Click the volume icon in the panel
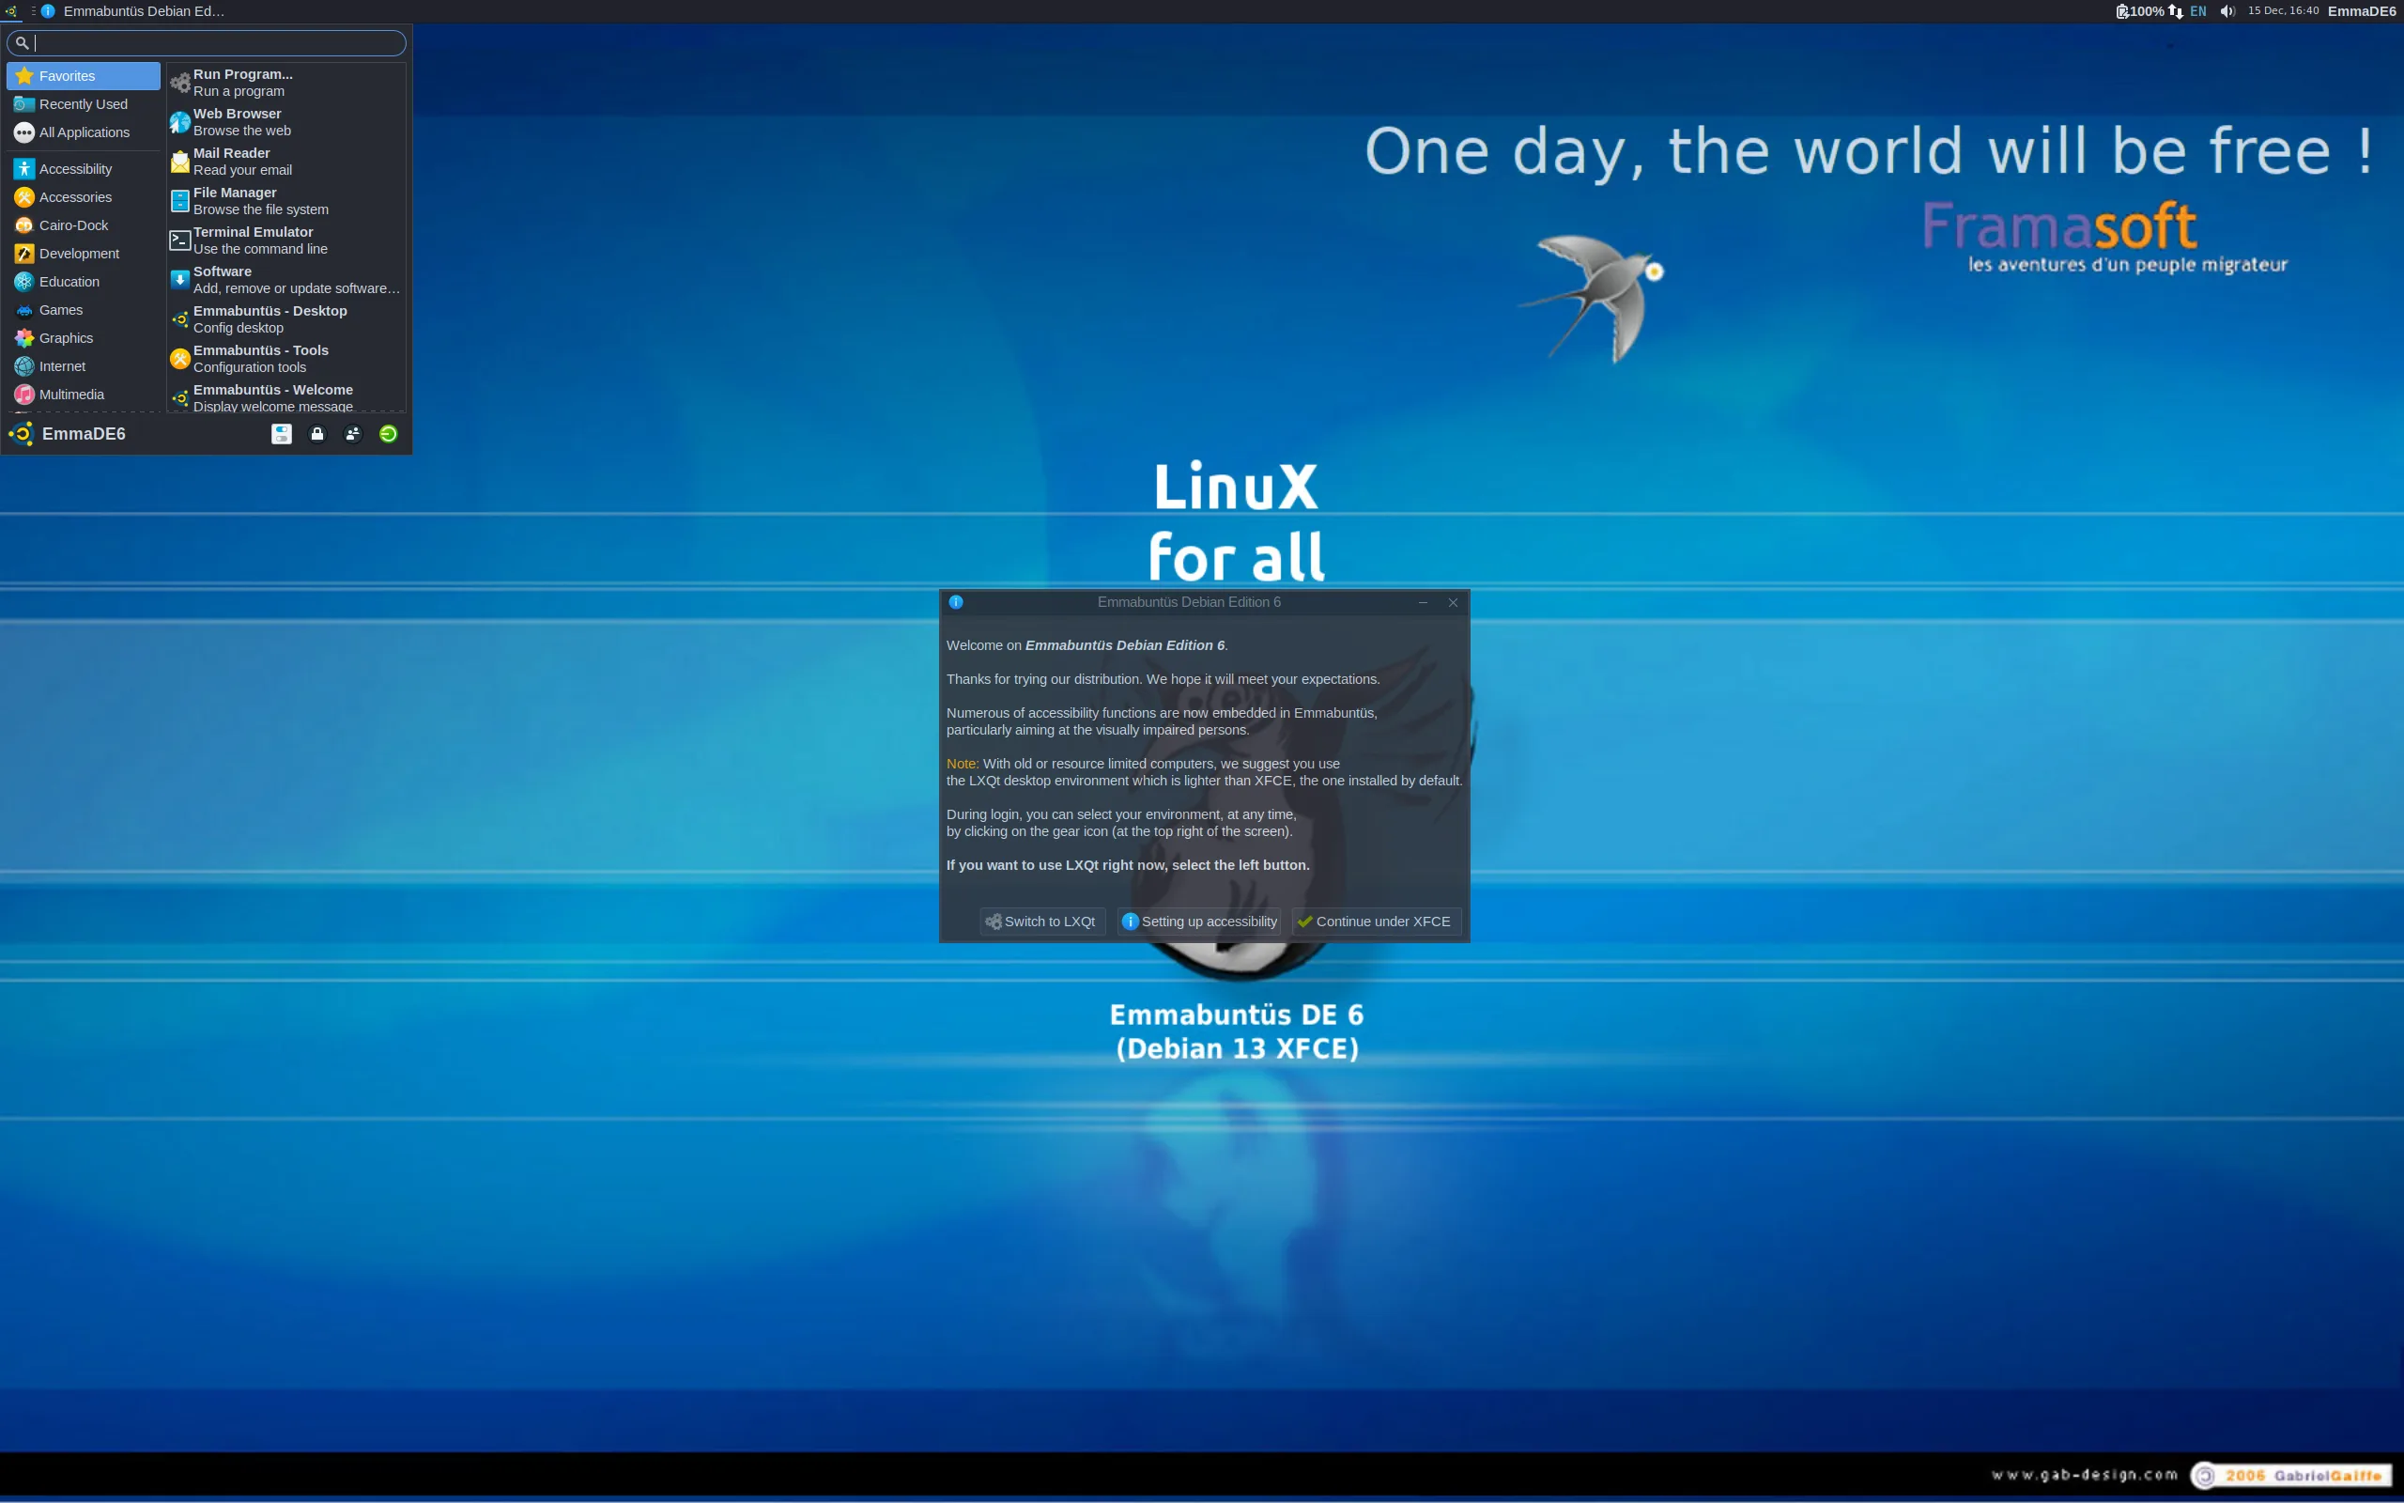The image size is (2404, 1503). pos(2227,11)
